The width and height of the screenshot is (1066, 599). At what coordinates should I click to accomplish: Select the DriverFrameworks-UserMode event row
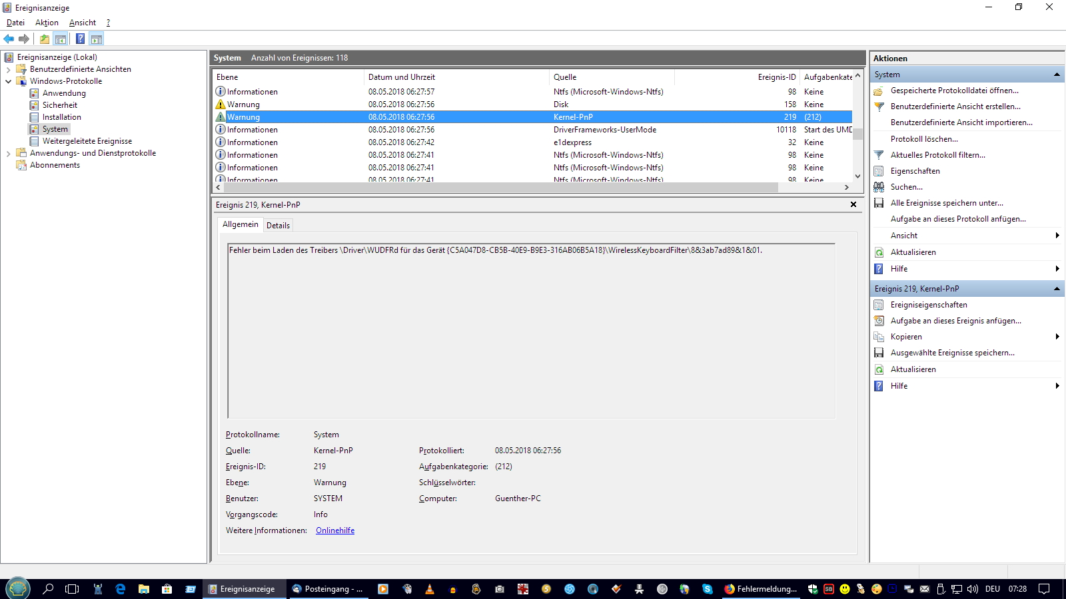coord(532,130)
